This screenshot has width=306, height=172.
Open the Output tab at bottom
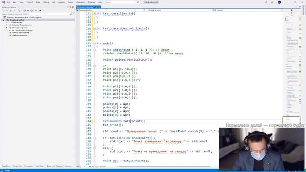pyautogui.click(x=59, y=166)
